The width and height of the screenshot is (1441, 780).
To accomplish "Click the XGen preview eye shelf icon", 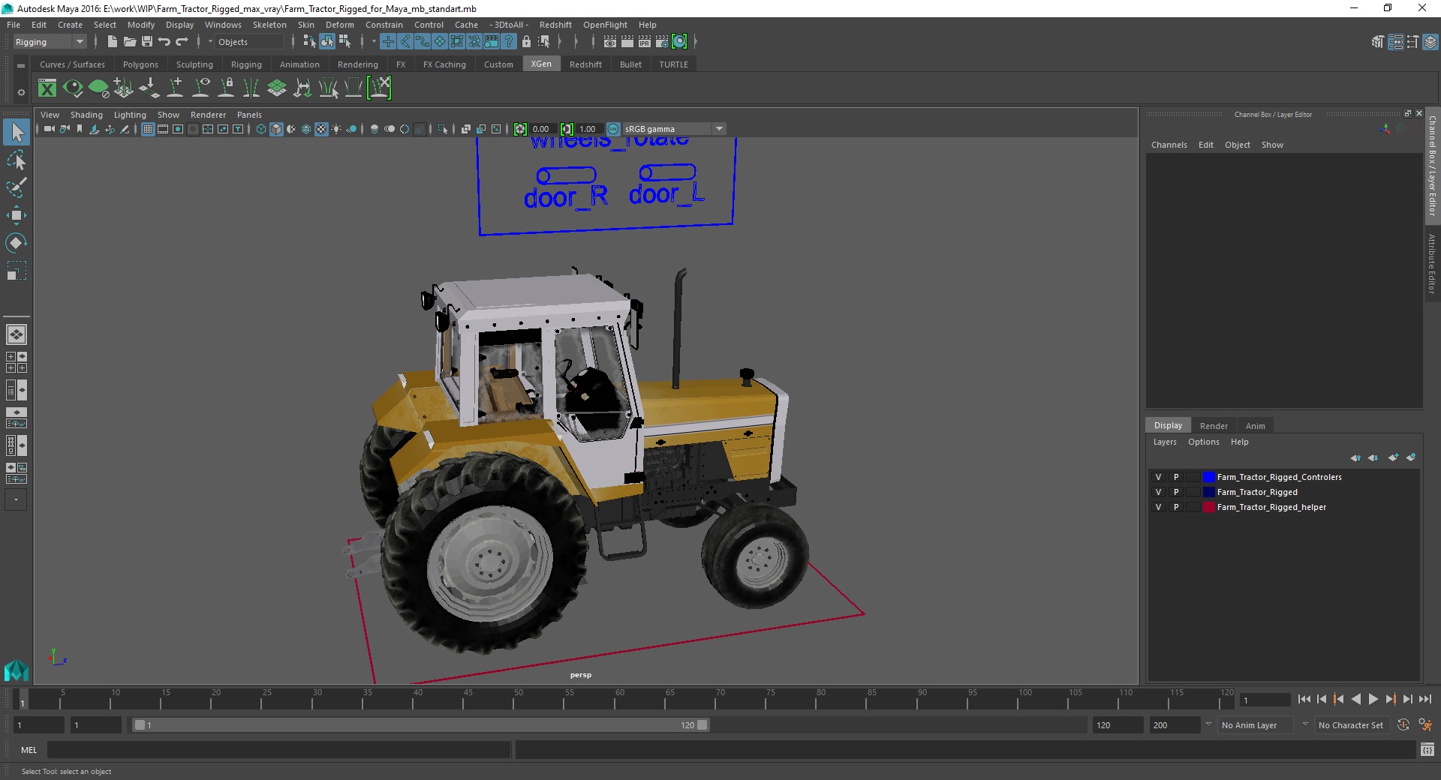I will [x=73, y=88].
